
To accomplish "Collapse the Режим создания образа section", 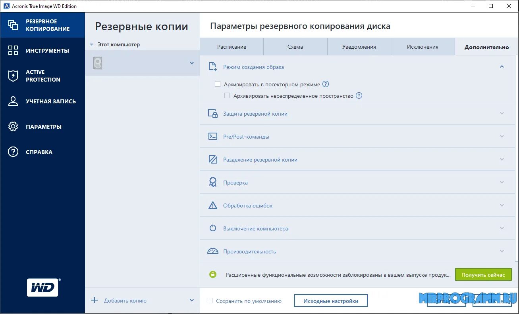I will click(502, 67).
